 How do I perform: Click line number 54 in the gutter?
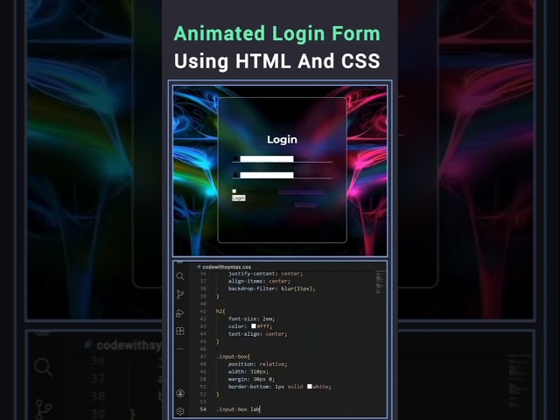tap(203, 409)
